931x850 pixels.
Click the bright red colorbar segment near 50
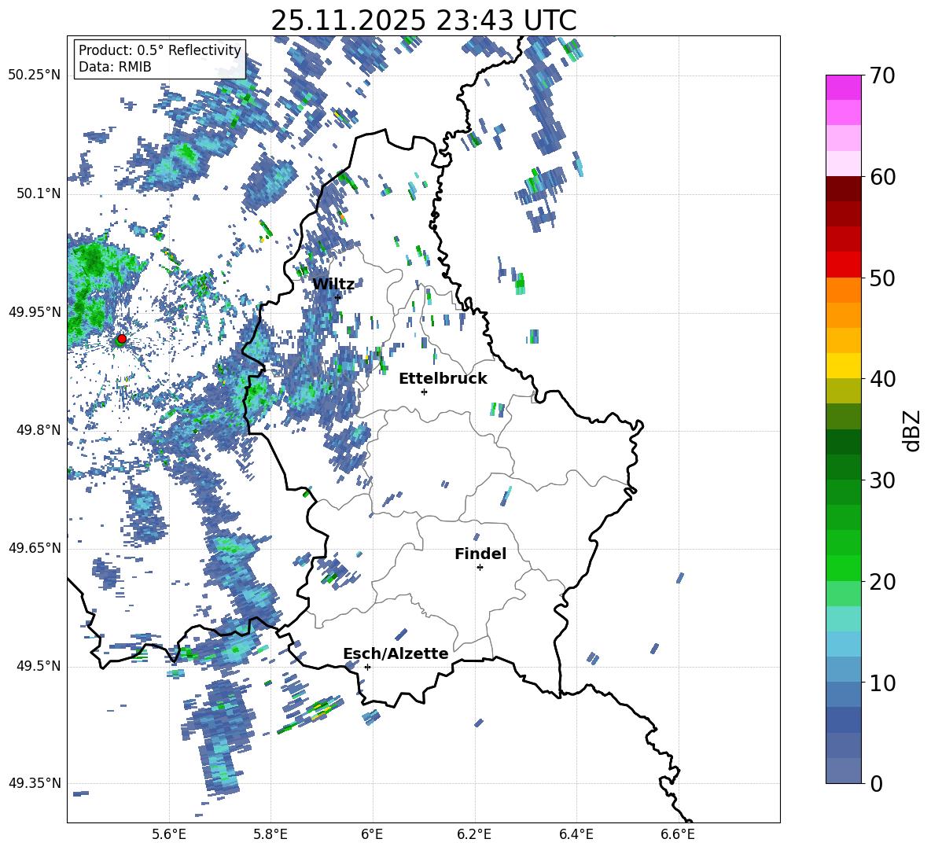[843, 265]
